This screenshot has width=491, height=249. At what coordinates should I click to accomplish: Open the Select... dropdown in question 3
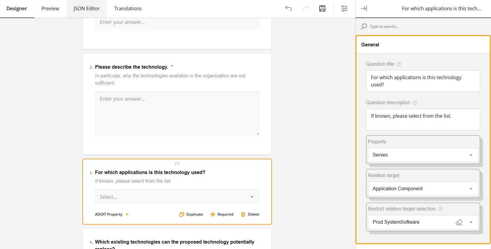177,197
